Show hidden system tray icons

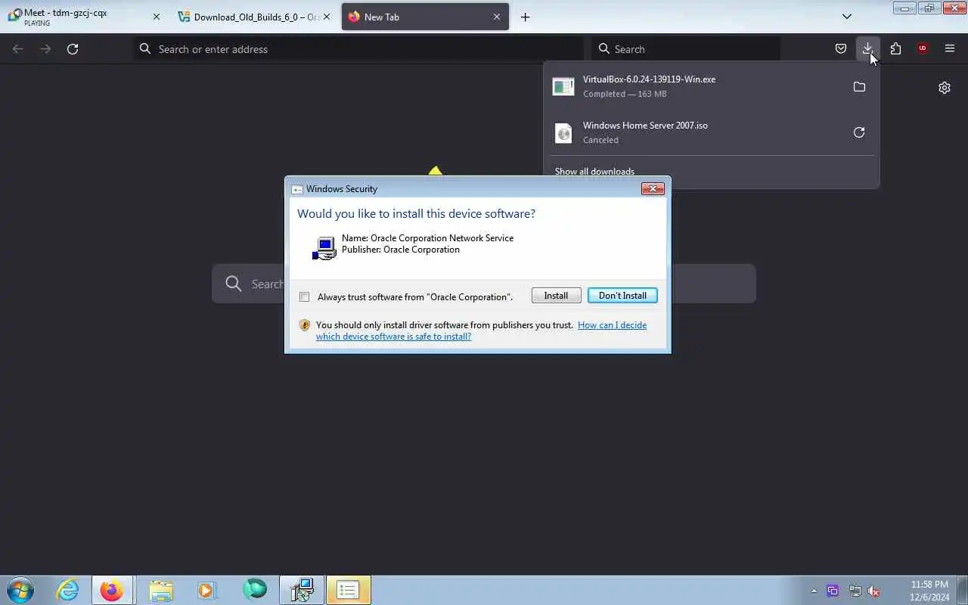(814, 591)
